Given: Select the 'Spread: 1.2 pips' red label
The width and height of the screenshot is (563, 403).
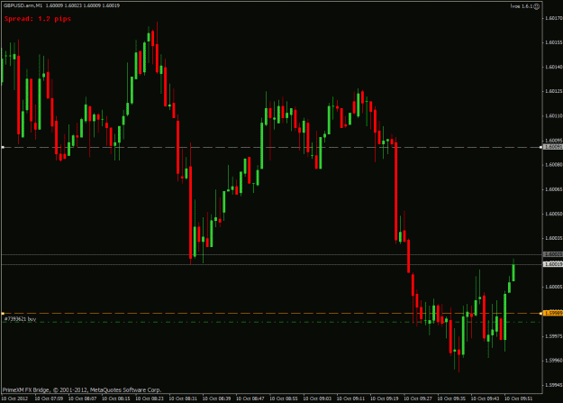Looking at the screenshot, I should click(x=38, y=19).
